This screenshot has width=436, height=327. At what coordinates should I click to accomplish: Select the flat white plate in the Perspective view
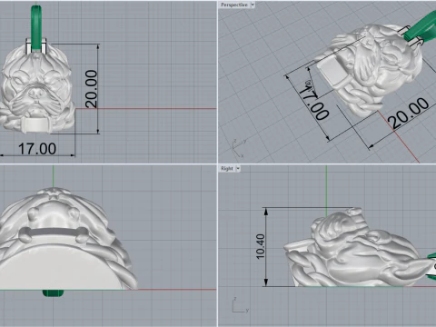pos(332,72)
